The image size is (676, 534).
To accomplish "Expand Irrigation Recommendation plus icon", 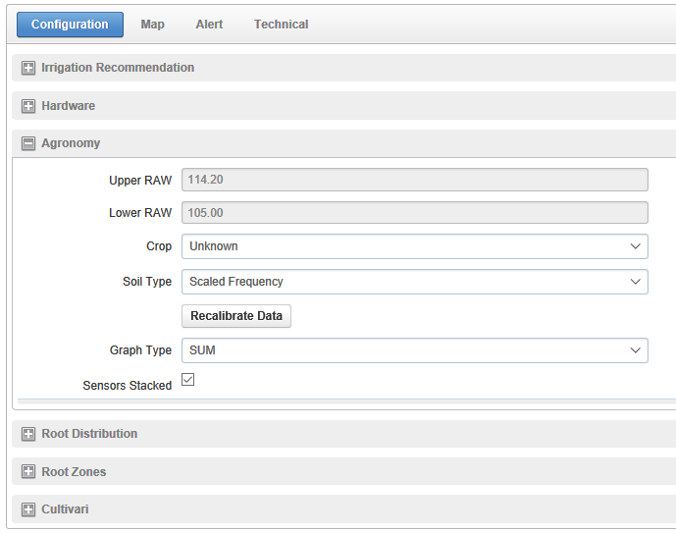I will tap(28, 69).
